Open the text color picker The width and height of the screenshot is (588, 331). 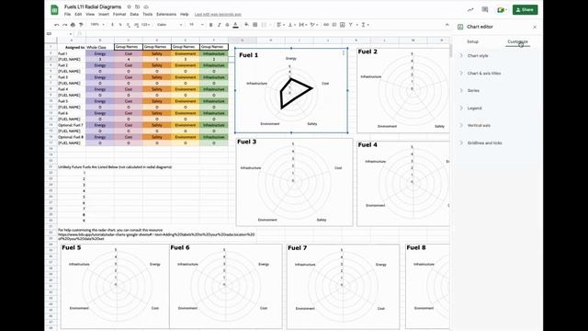pyautogui.click(x=235, y=25)
